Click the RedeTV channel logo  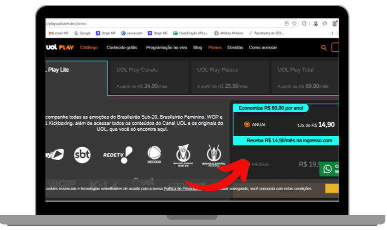click(117, 155)
